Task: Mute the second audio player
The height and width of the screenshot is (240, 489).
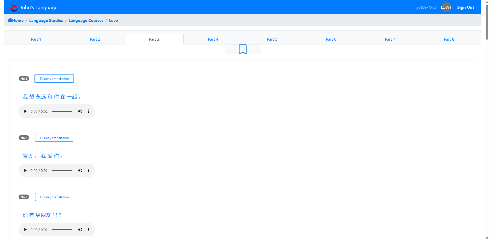Action: click(x=80, y=170)
